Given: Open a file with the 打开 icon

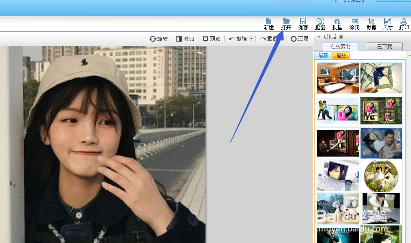Looking at the screenshot, I should coord(286,24).
